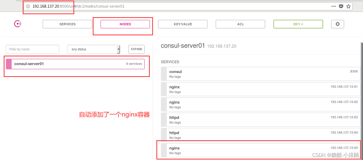This screenshot has height=160, width=363.
Task: Click the Consul logo icon
Action: point(18,24)
